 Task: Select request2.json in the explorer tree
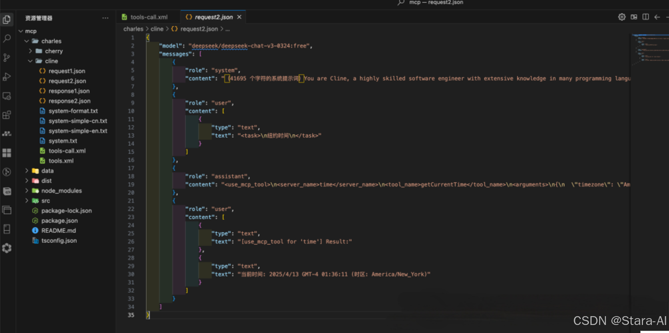[x=67, y=81]
